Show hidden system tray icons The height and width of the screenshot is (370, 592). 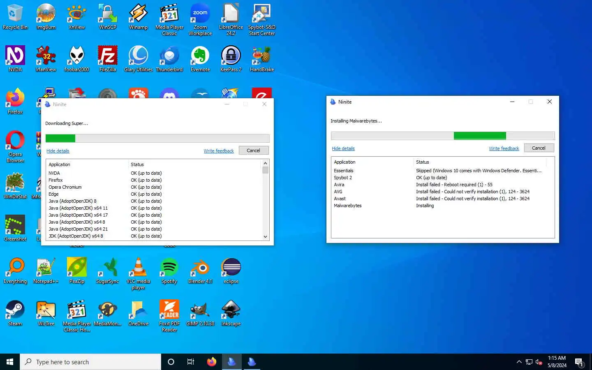click(519, 362)
